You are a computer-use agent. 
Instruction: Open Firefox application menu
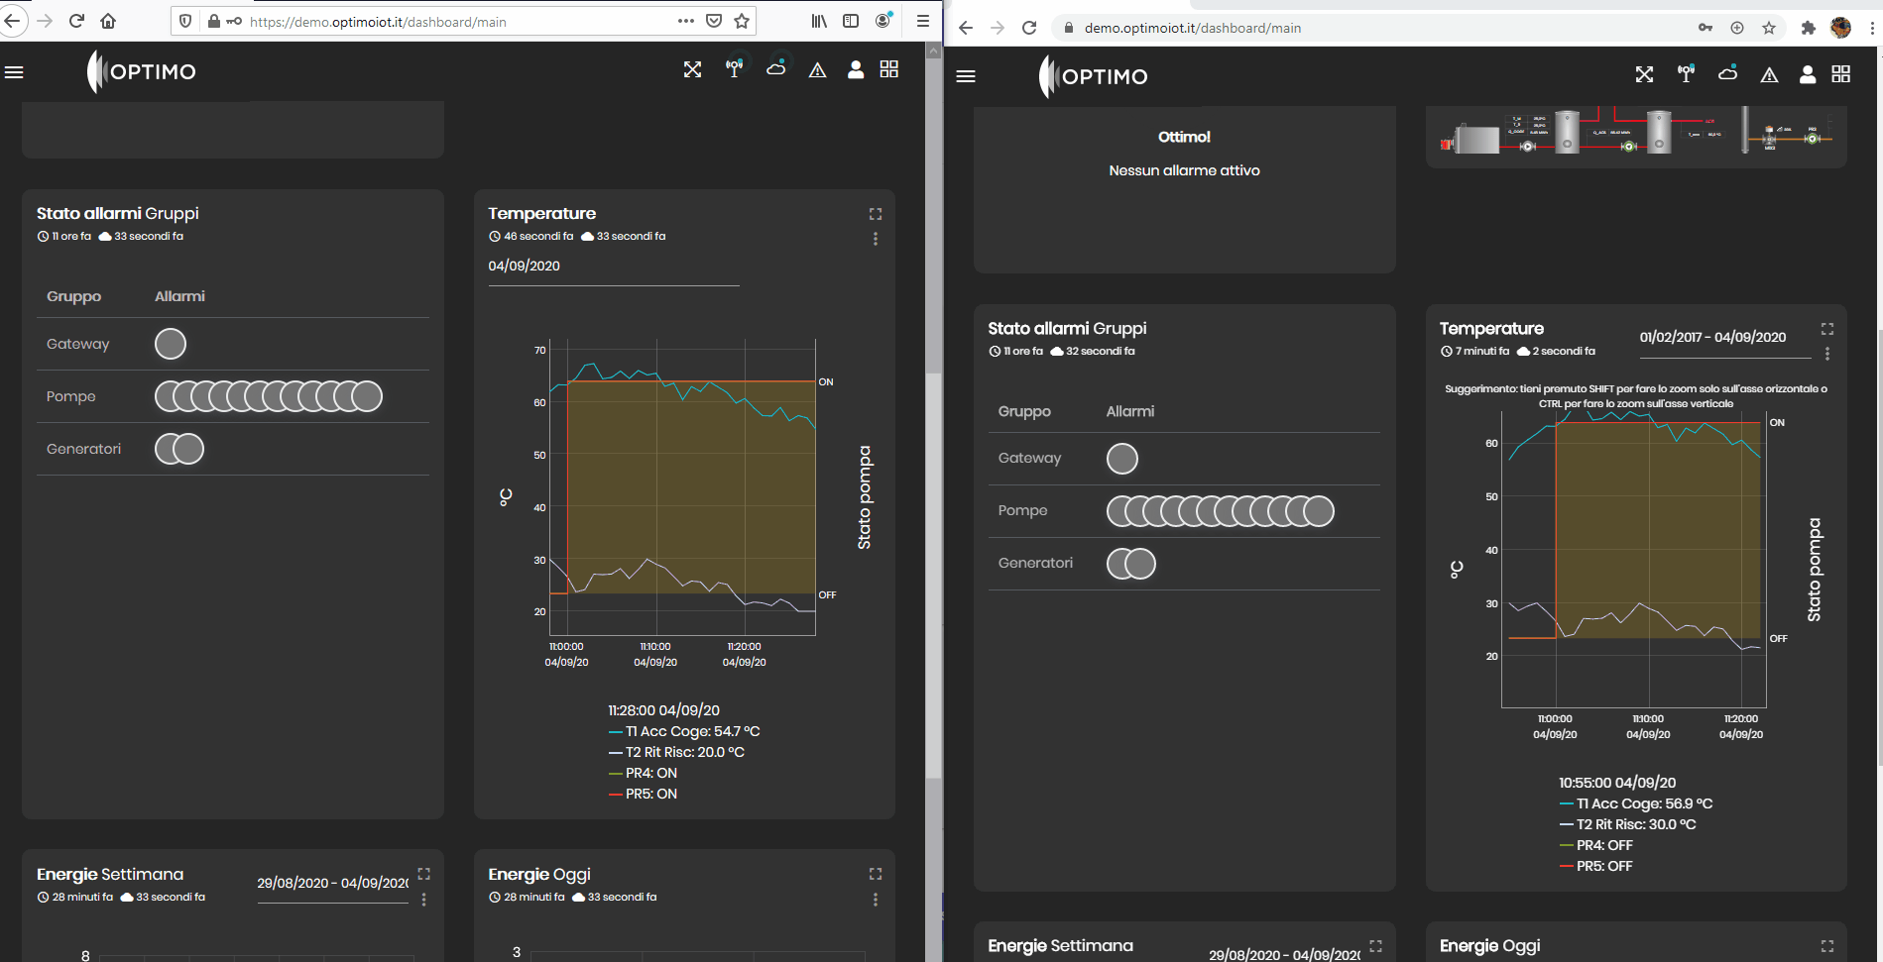[922, 21]
